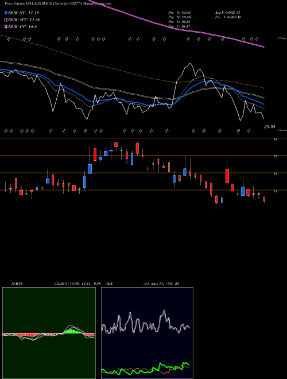
Task: Click the chart title for 532771
Action: pos(58,3)
